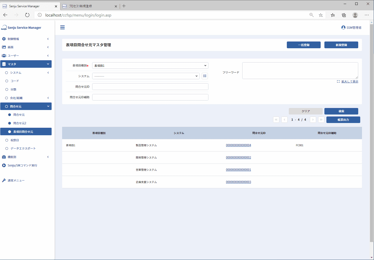The width and height of the screenshot is (374, 260).
Task: Click the browser back arrow
Action: coord(5,15)
